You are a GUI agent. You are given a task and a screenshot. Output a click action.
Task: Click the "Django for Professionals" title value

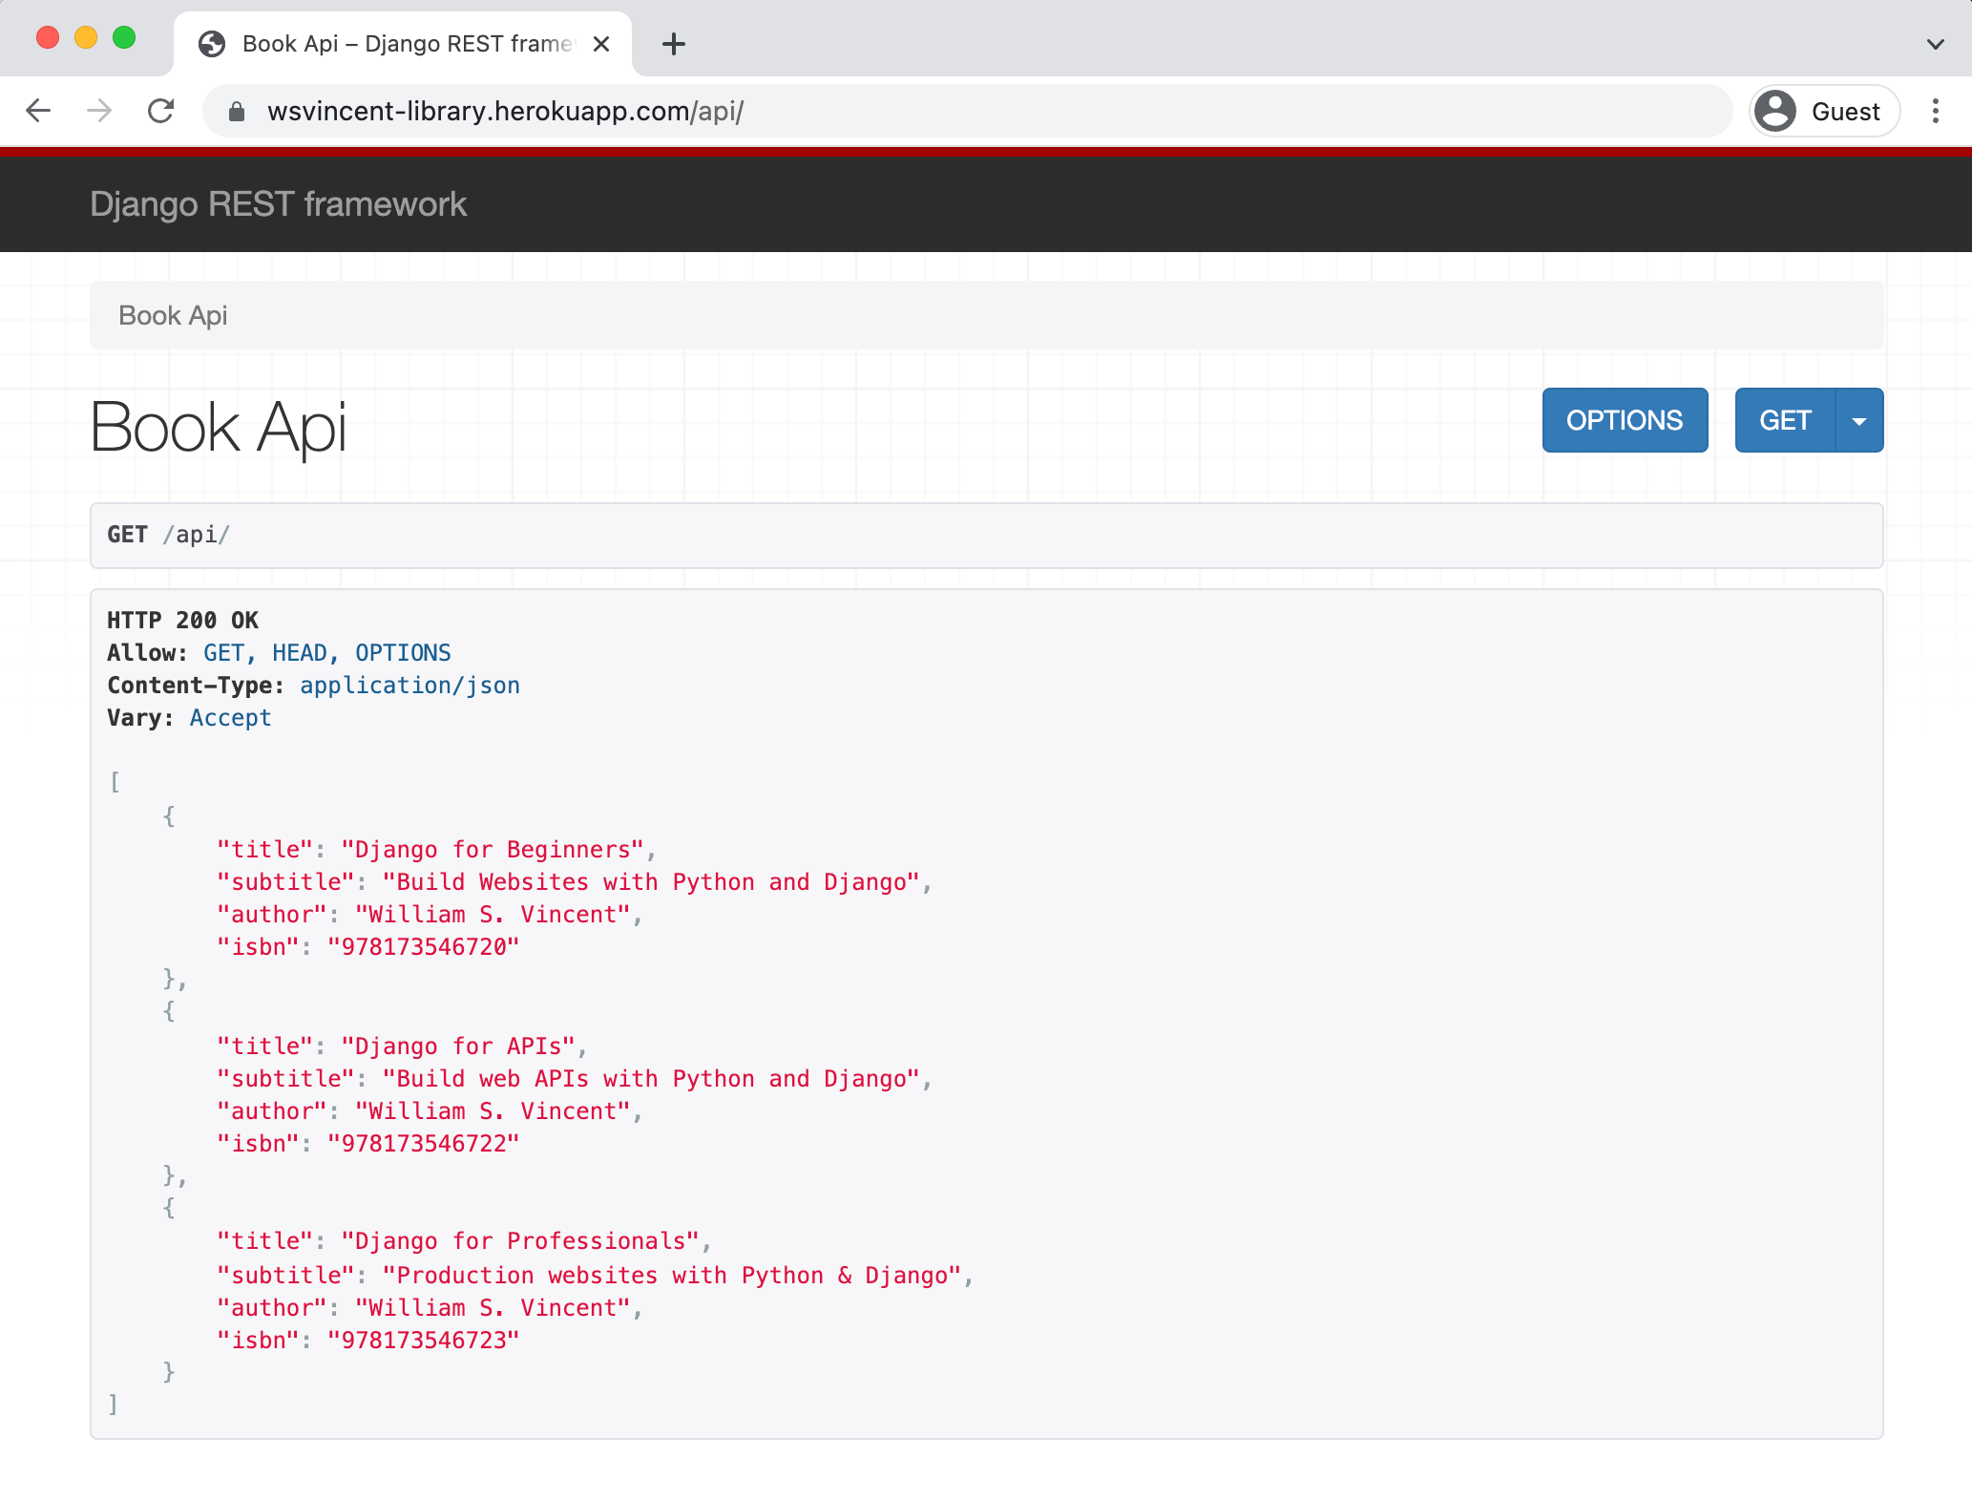(x=520, y=1241)
